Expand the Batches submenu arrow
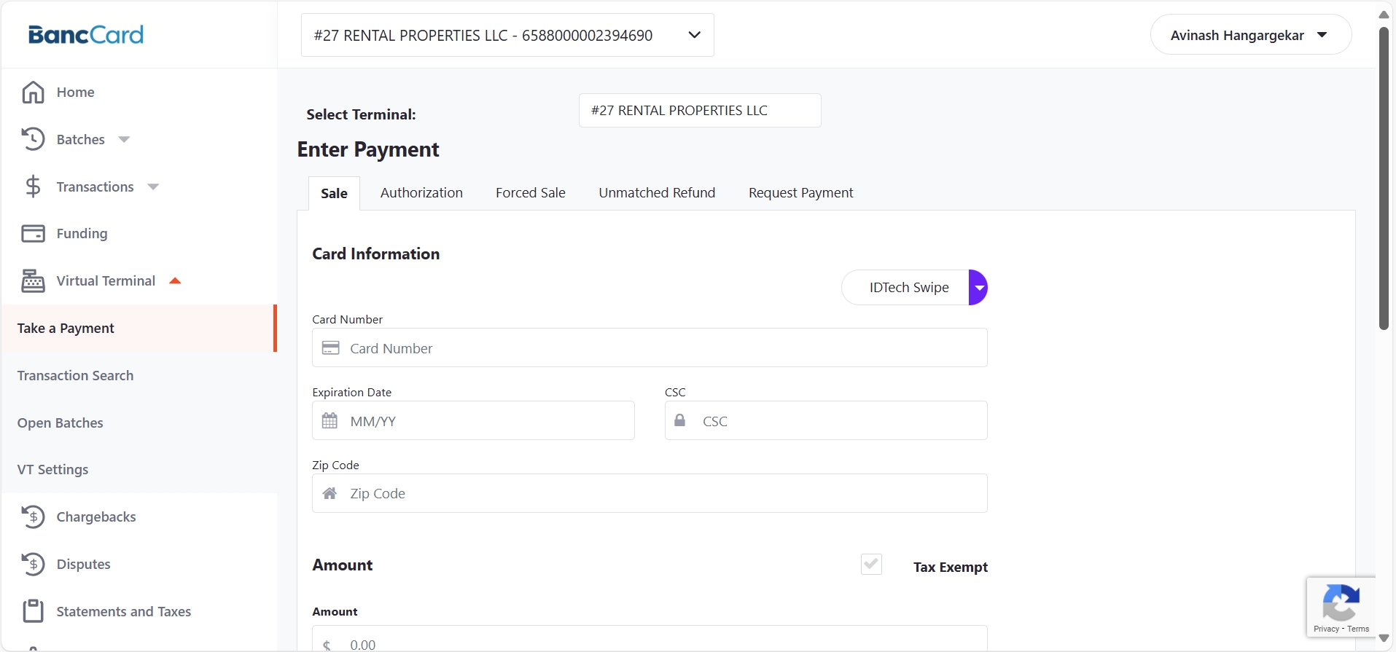This screenshot has width=1396, height=652. (124, 140)
